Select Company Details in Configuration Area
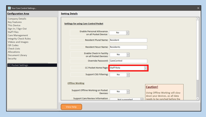Viewport: 206px width, 117px height. pos(17,19)
